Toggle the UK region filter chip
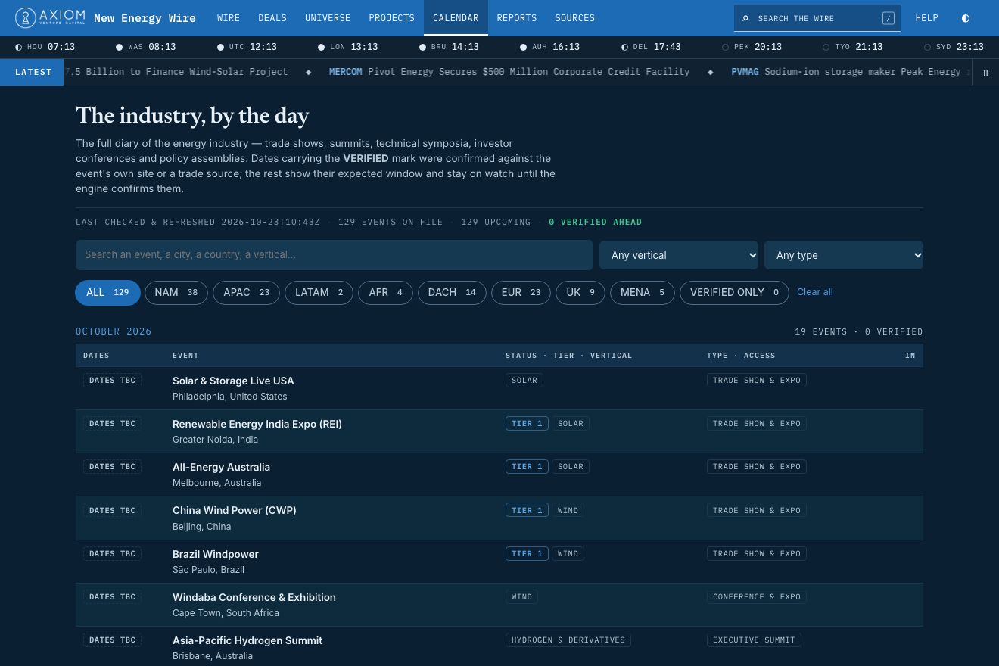This screenshot has width=999, height=666. click(x=580, y=293)
